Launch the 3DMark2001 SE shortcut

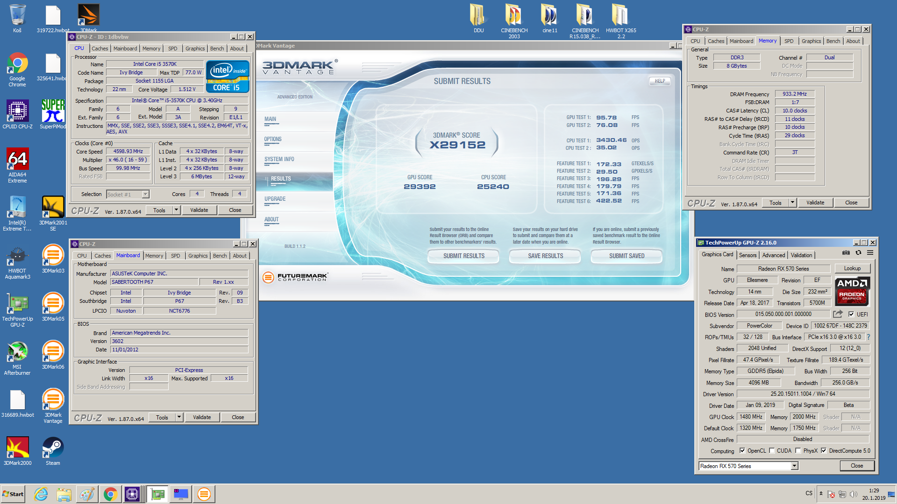(x=53, y=213)
